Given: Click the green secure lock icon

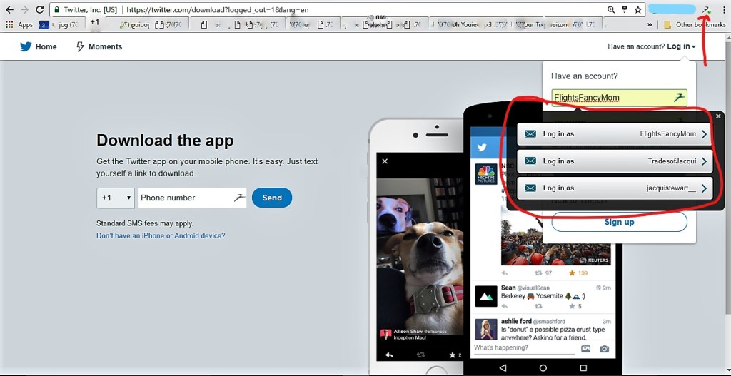Looking at the screenshot, I should [x=57, y=9].
